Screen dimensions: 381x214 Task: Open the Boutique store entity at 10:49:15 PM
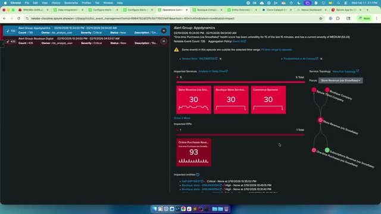point(202,185)
